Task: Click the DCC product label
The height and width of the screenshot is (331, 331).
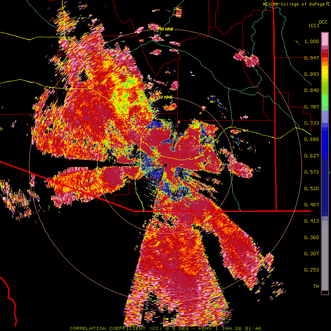Action: pyautogui.click(x=323, y=22)
